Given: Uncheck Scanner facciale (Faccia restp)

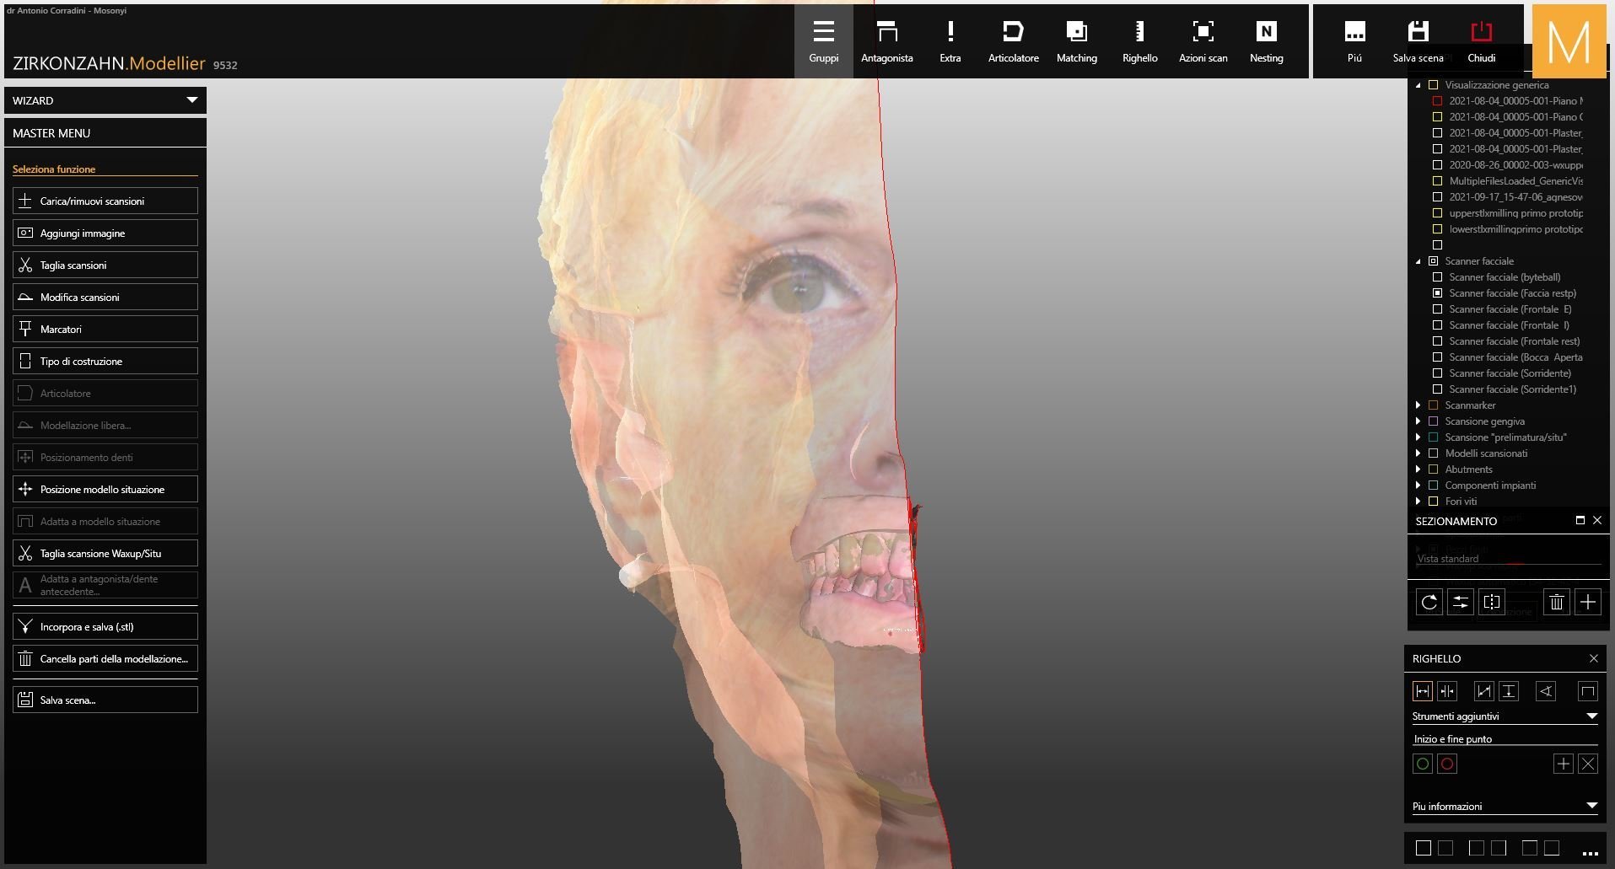Looking at the screenshot, I should [x=1437, y=293].
